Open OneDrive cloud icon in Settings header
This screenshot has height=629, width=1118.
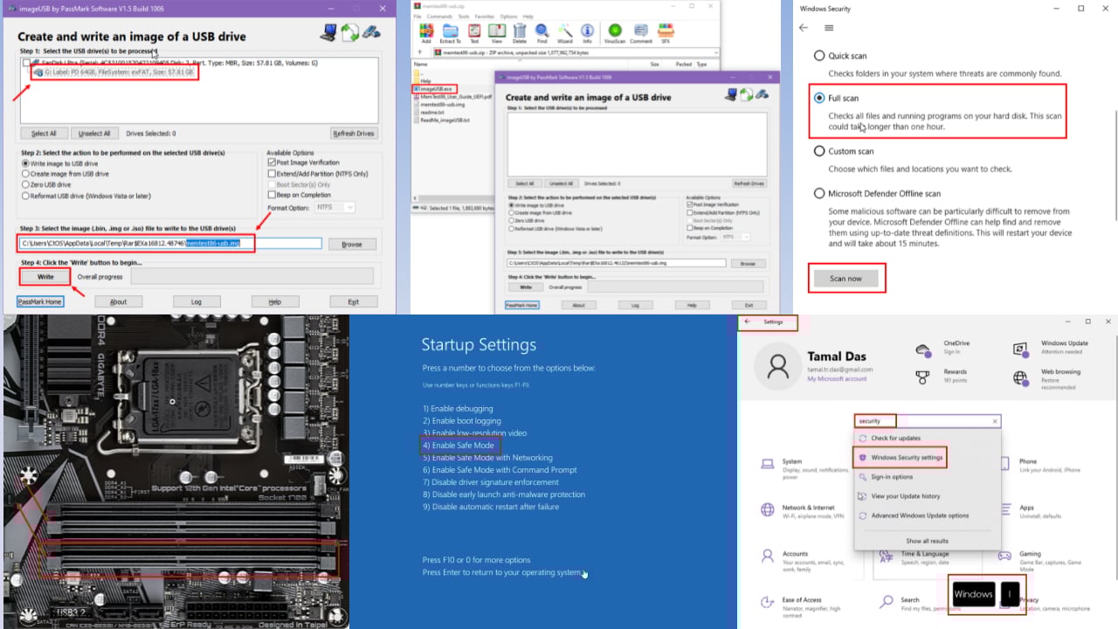(922, 349)
